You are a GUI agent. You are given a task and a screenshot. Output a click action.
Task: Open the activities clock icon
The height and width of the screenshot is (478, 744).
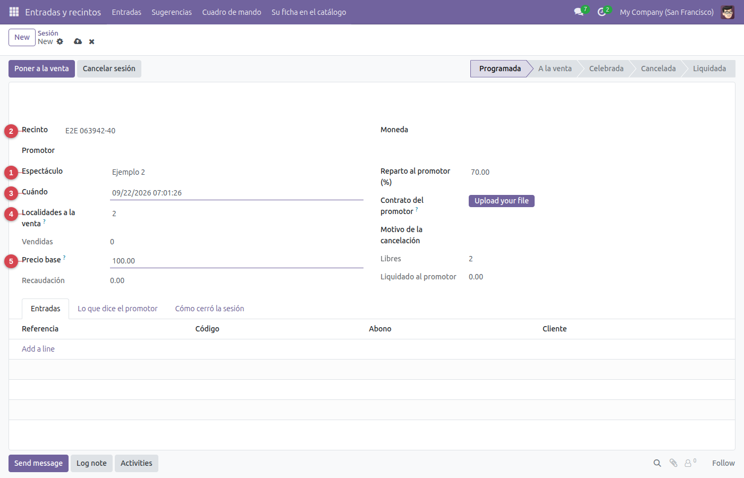pyautogui.click(x=602, y=12)
